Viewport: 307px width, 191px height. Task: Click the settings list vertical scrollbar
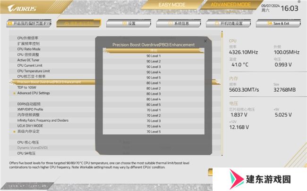(x=222, y=93)
